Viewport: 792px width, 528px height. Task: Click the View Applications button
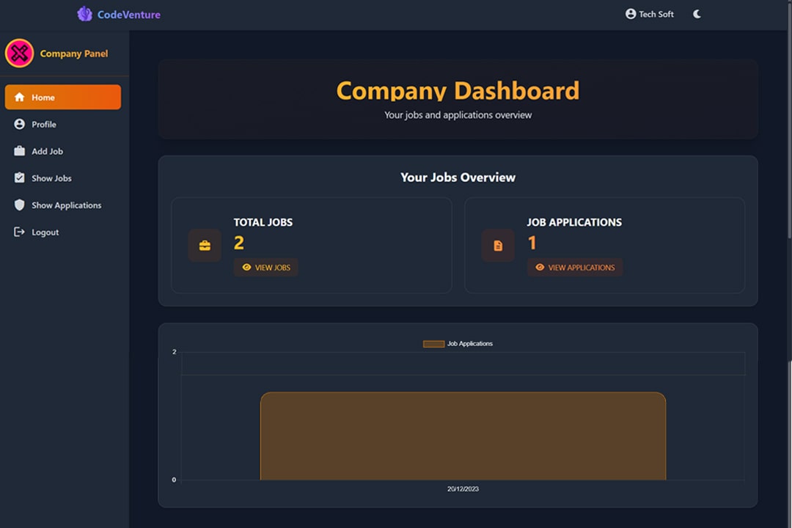point(575,268)
